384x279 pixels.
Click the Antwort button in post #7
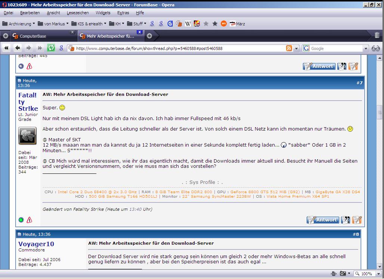click(x=323, y=220)
